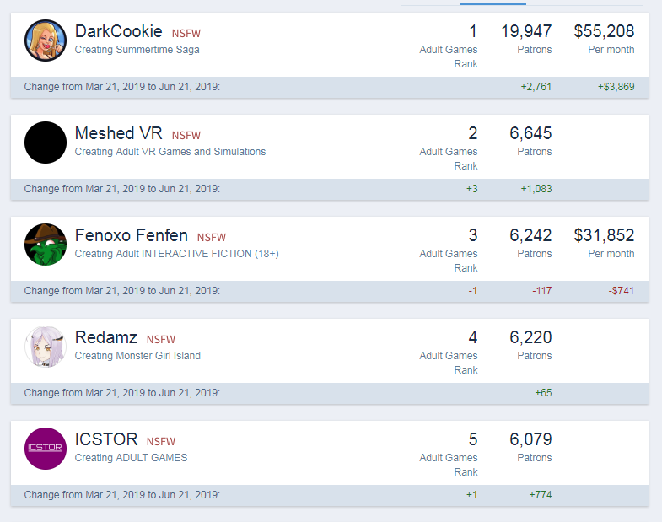This screenshot has height=522, width=662.
Task: Select Creating Summertime Saga description text
Action: click(x=137, y=50)
